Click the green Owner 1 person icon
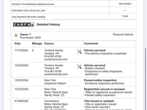Image resolution: width=147 pixels, height=110 pixels. (16, 35)
